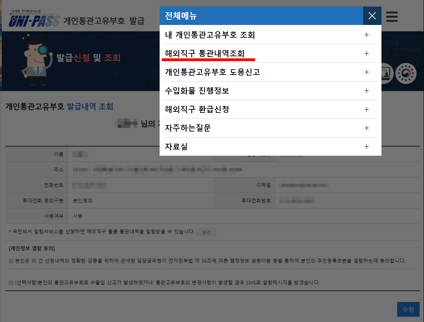Open 내 개인통관고유부호 조회 menu
424x322 pixels.
click(270, 35)
